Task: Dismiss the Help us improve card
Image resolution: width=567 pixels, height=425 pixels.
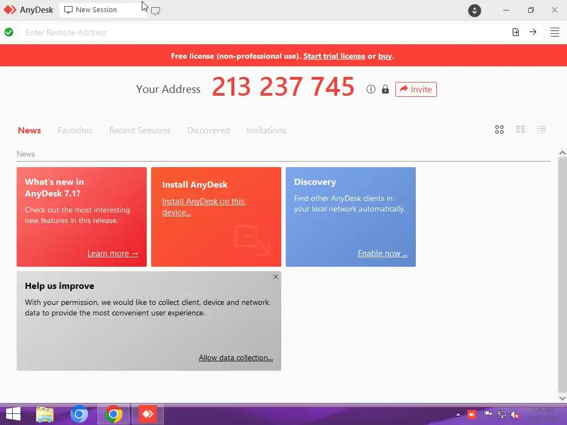Action: pyautogui.click(x=276, y=277)
